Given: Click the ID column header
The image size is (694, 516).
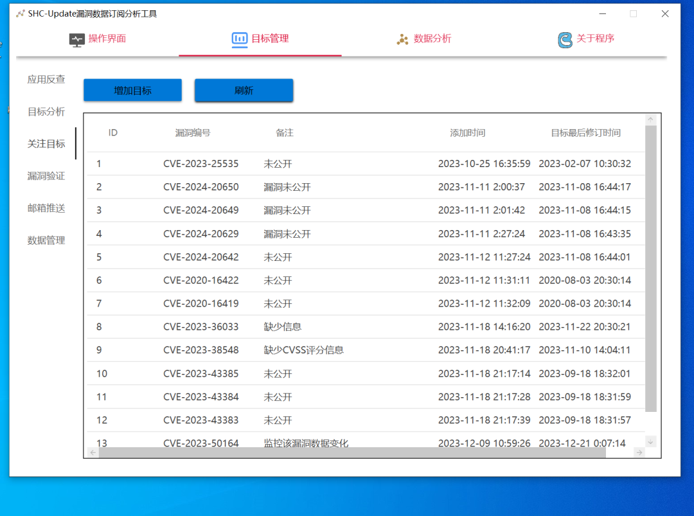Looking at the screenshot, I should tap(113, 133).
